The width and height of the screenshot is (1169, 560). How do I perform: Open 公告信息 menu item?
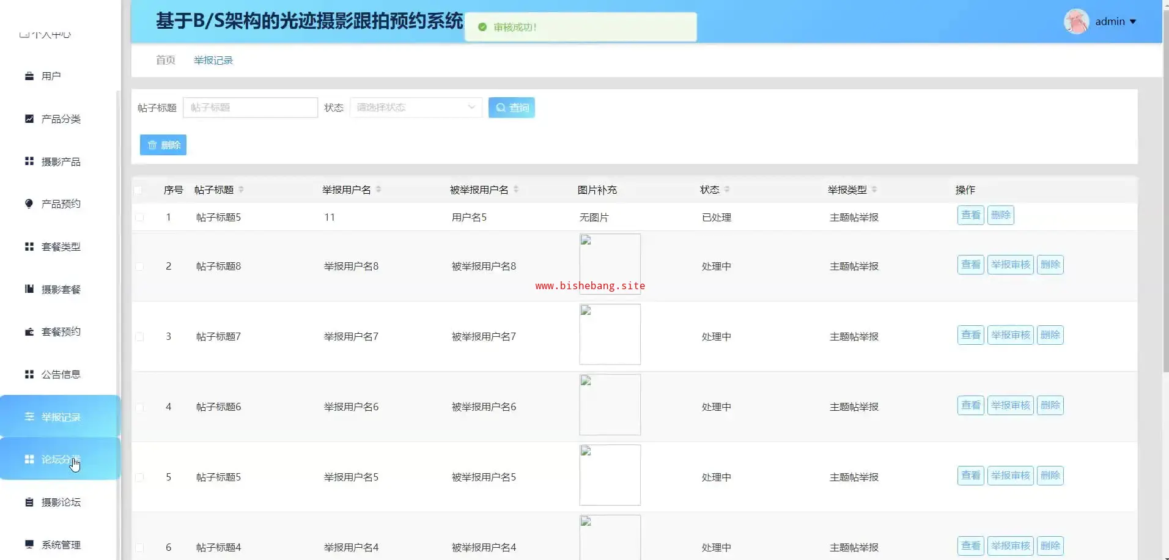(61, 374)
